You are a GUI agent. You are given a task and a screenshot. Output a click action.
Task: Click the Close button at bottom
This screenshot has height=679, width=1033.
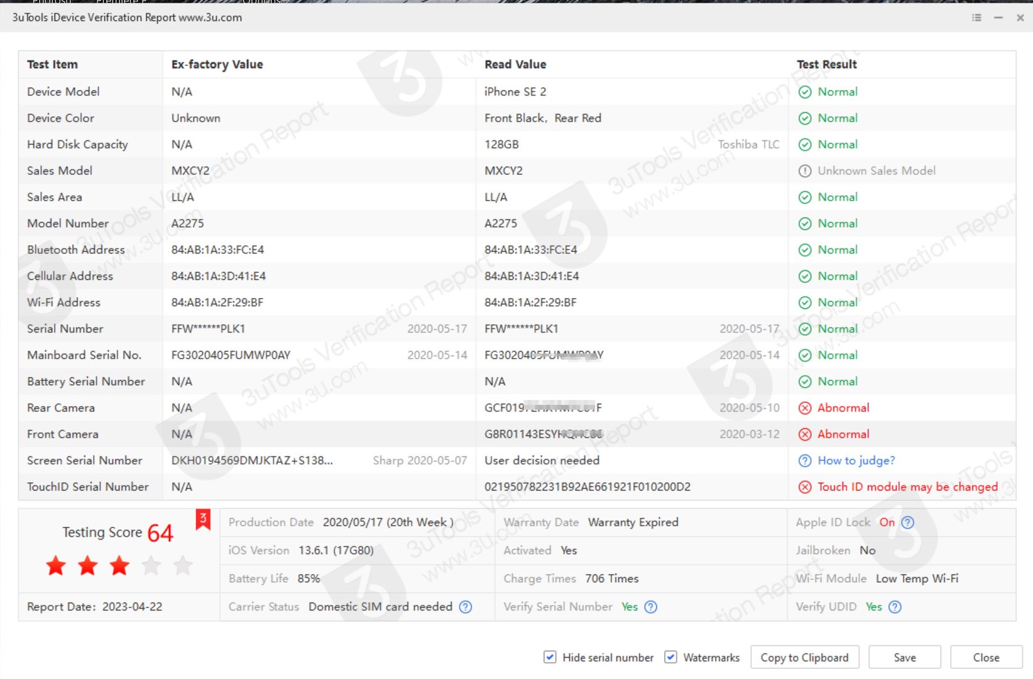pos(986,657)
